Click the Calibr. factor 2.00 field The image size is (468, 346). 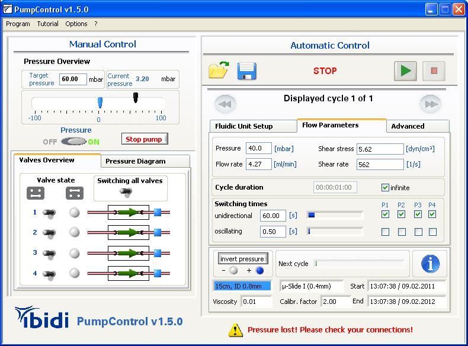coord(335,302)
